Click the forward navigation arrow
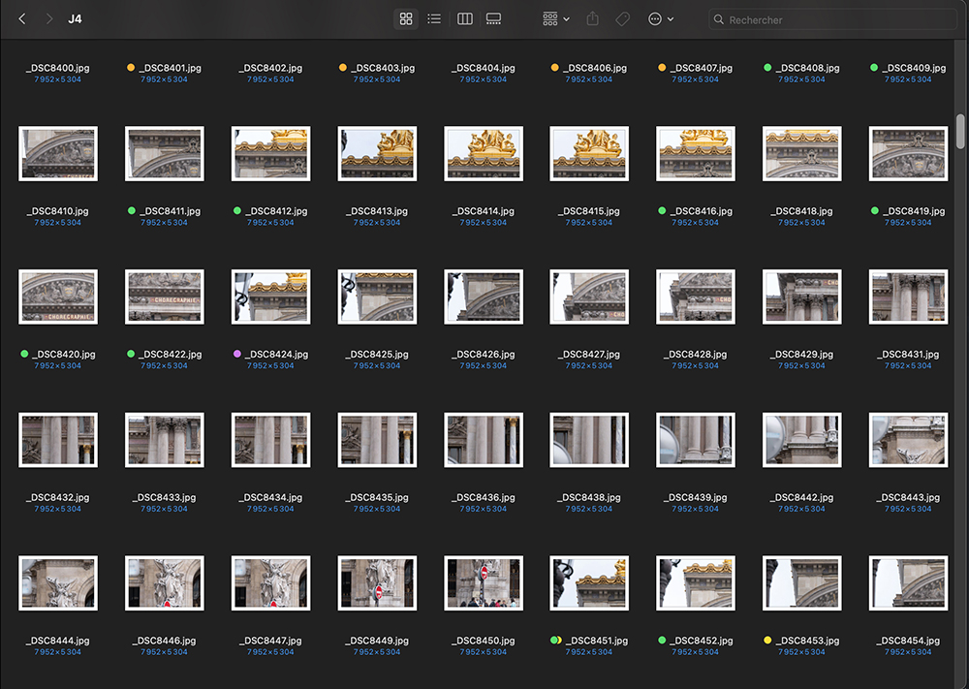Screen dimensions: 969x689 (x=49, y=19)
